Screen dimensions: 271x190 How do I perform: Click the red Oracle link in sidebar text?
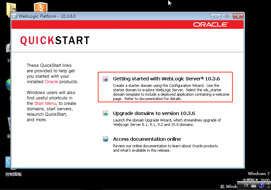tap(51, 82)
